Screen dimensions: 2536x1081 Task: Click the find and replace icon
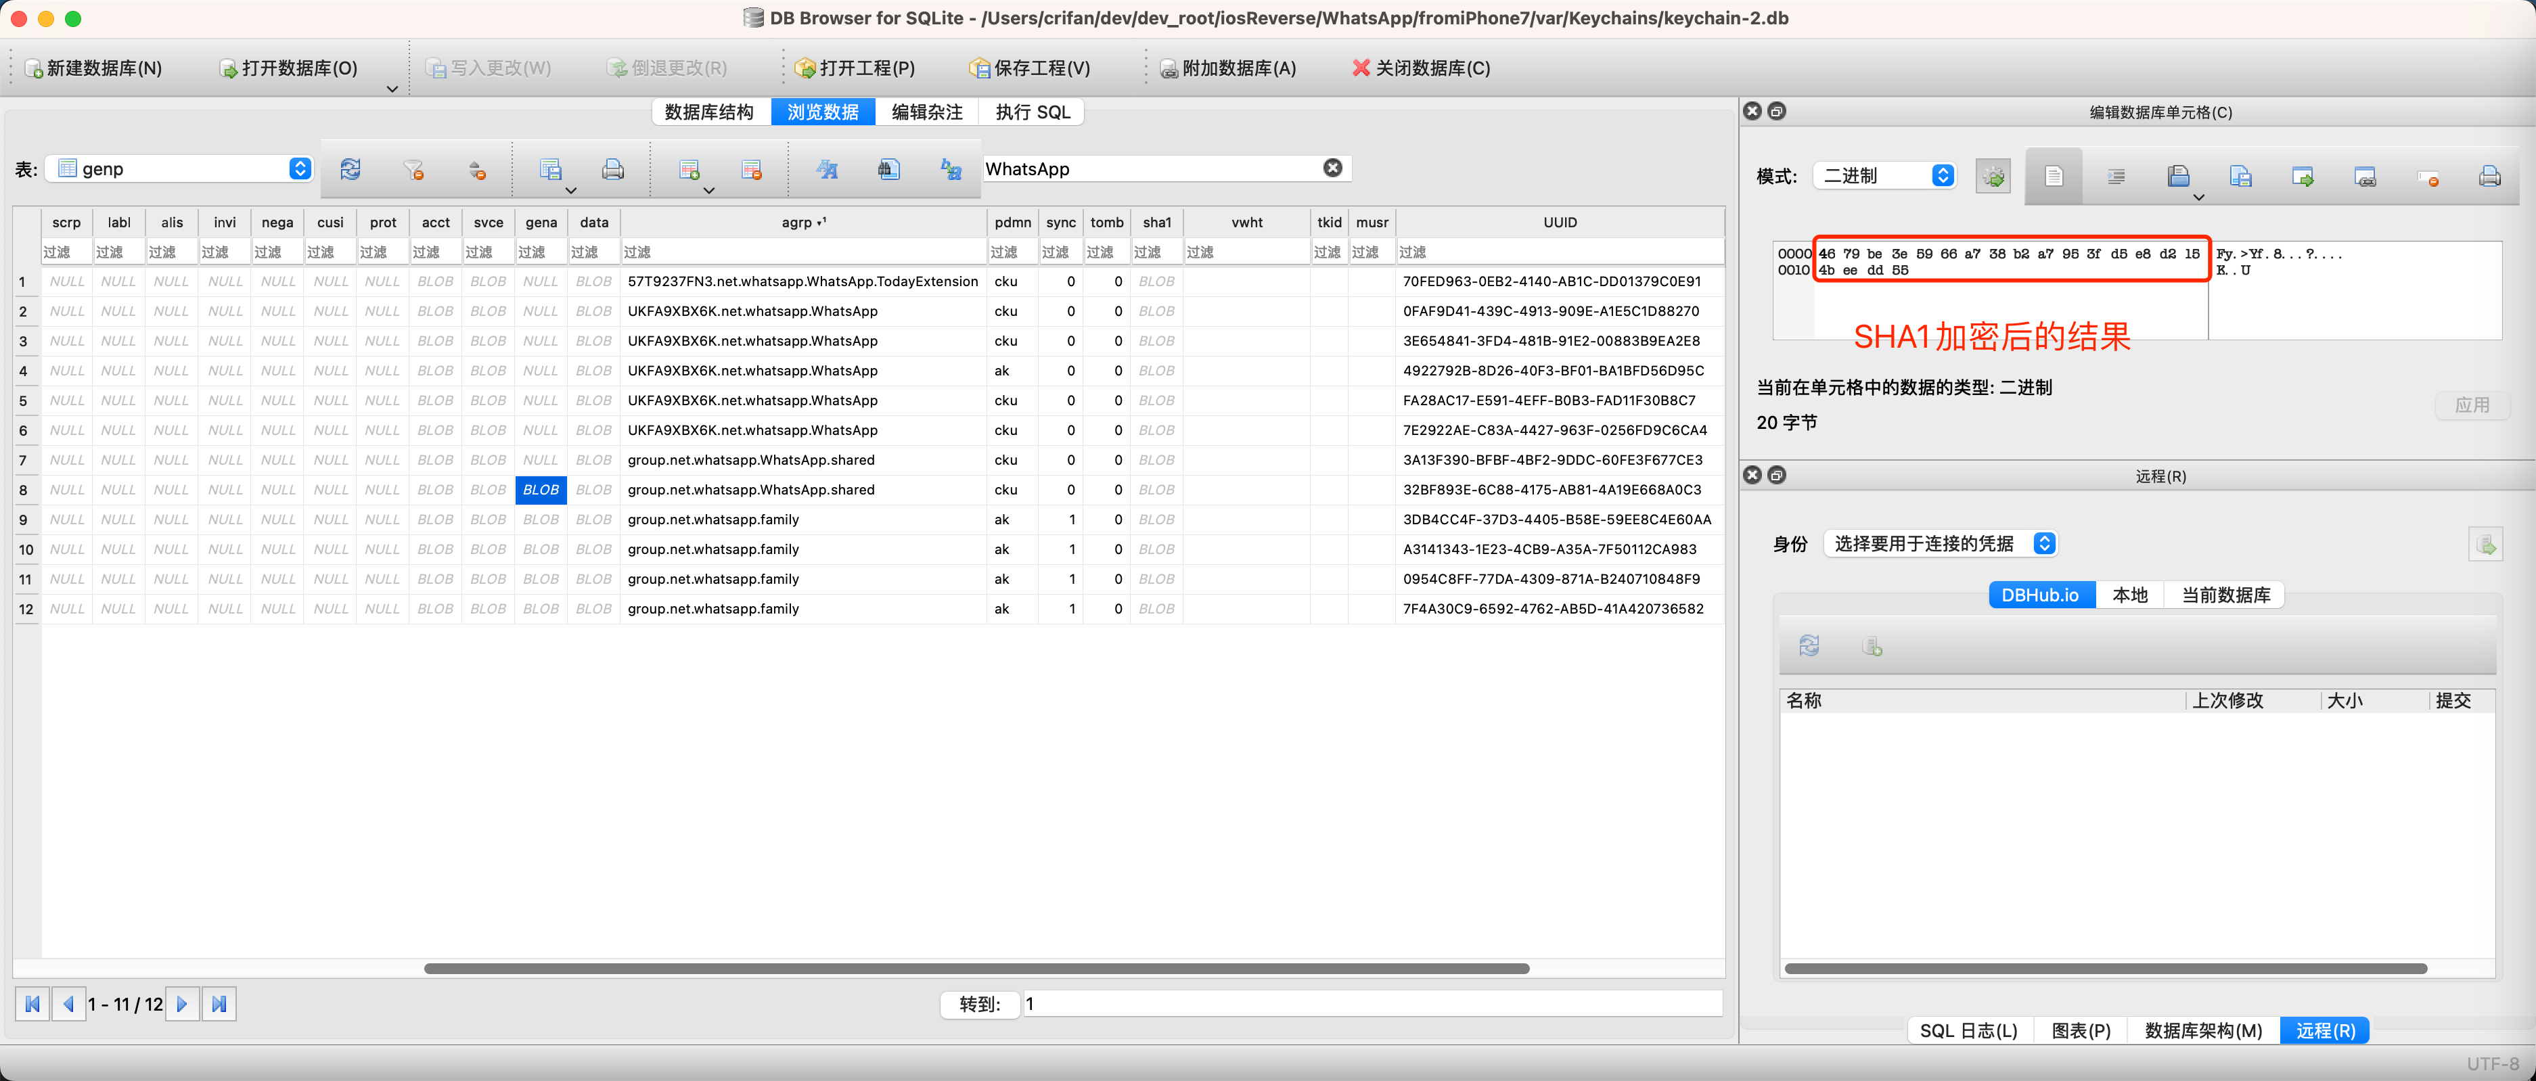pyautogui.click(x=950, y=169)
